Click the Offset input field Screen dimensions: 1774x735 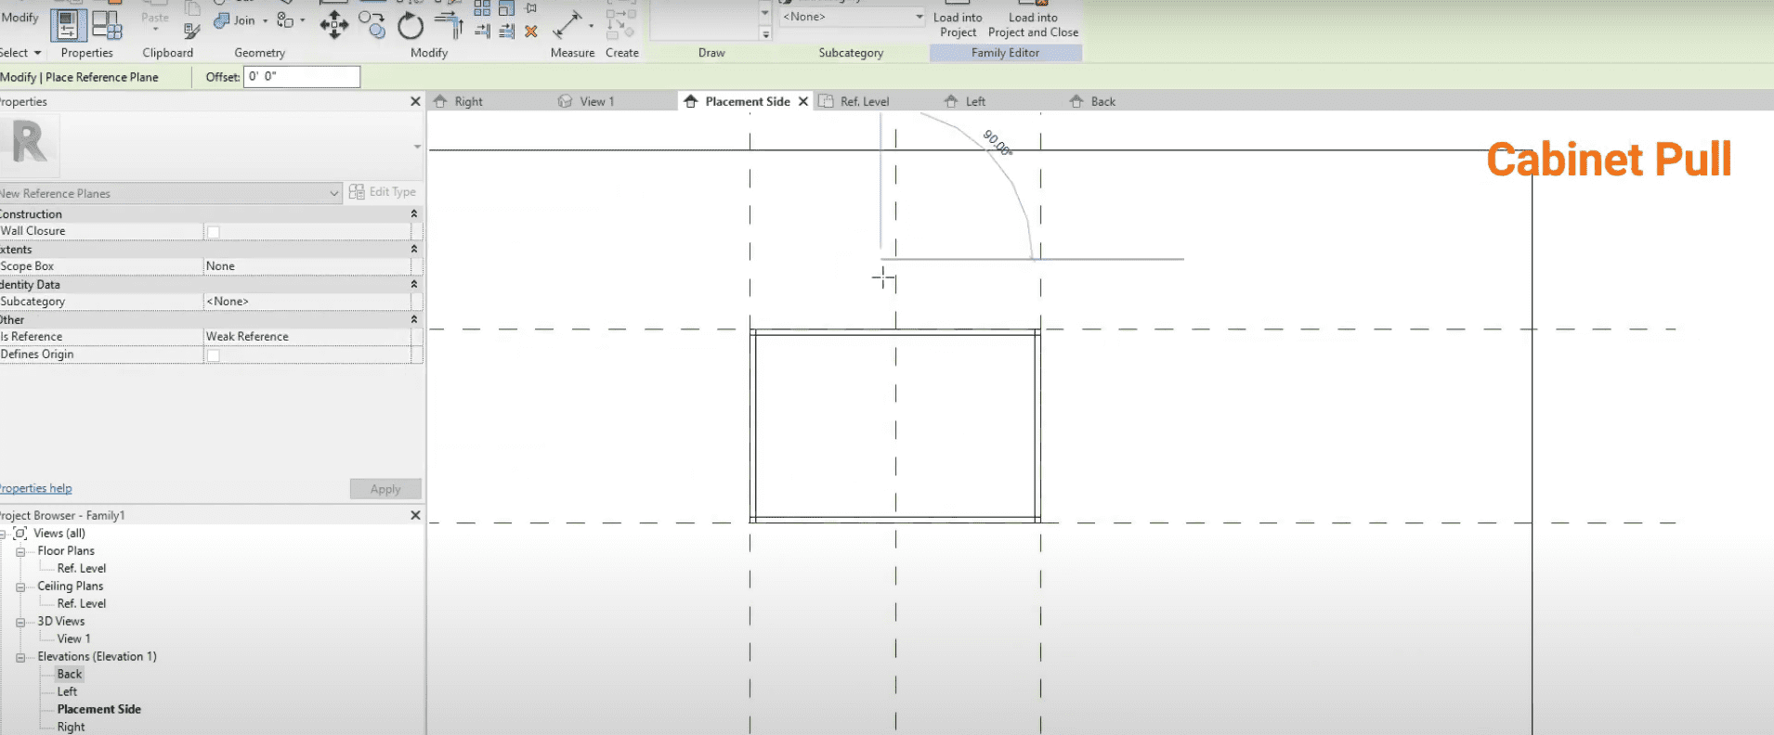[x=301, y=77]
